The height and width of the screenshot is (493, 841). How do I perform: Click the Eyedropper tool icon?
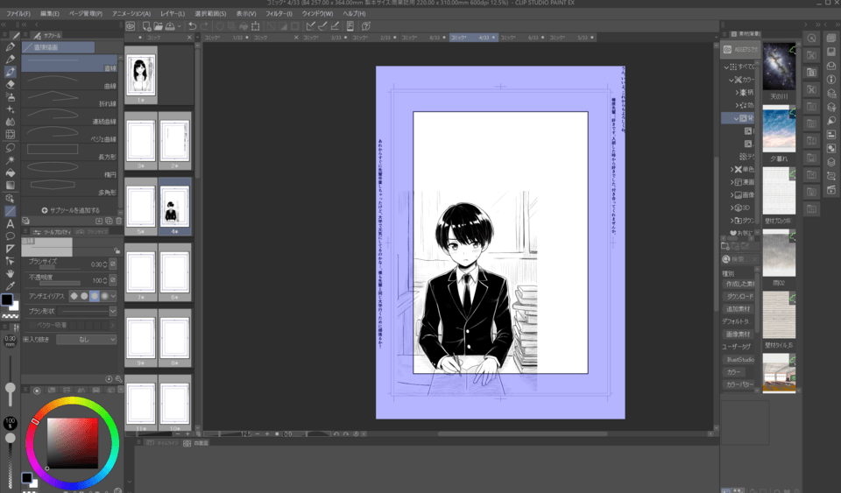(10, 285)
